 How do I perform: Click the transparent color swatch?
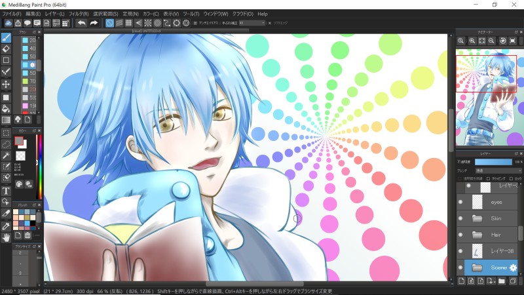point(21,155)
